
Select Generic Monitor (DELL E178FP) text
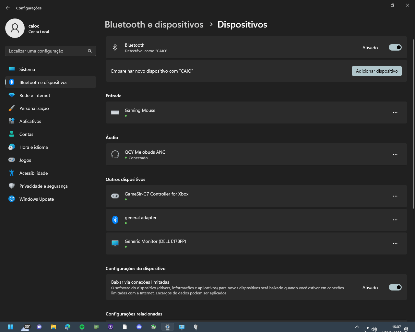pyautogui.click(x=155, y=241)
